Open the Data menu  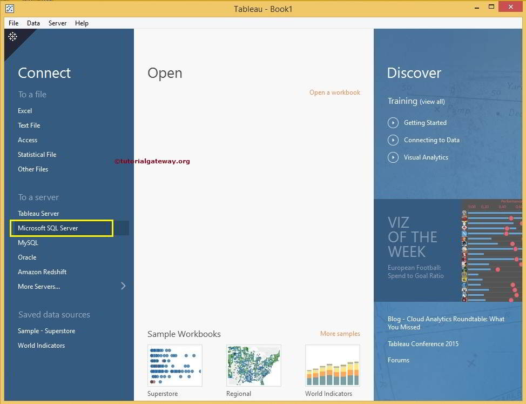pyautogui.click(x=33, y=23)
